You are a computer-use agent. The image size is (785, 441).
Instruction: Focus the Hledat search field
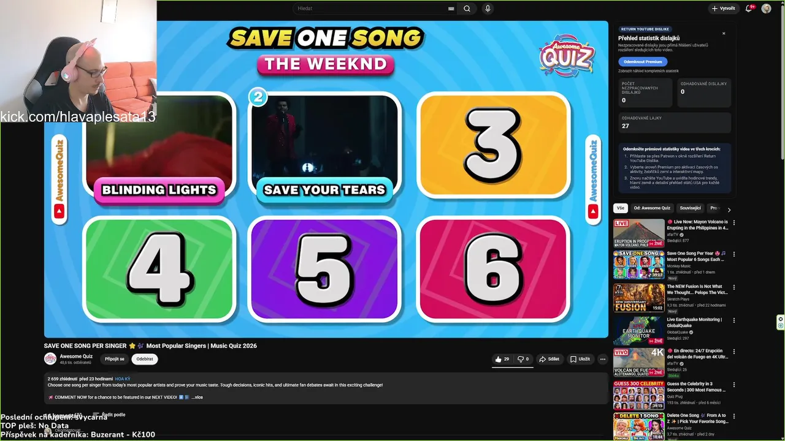371,9
